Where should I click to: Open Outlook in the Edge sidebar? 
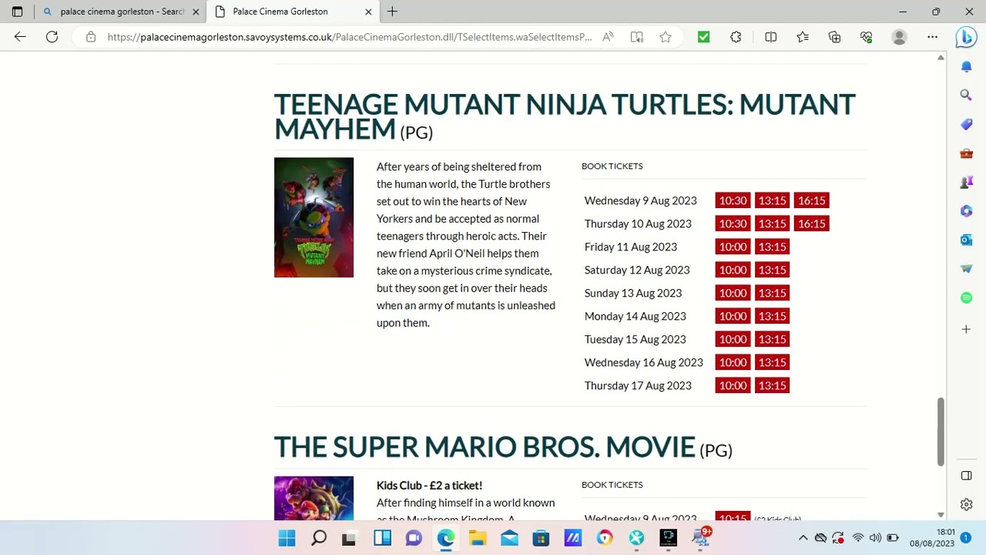[x=966, y=240]
